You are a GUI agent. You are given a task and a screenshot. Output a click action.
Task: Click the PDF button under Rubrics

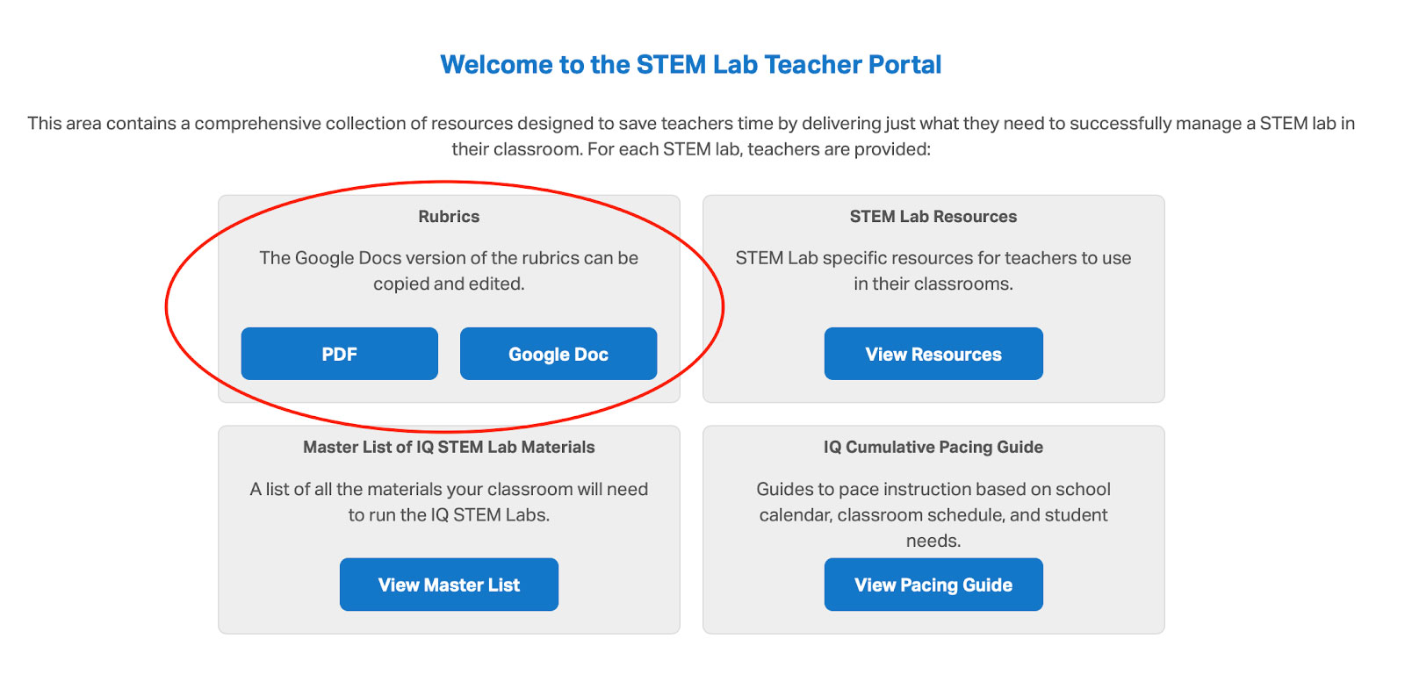pyautogui.click(x=339, y=354)
